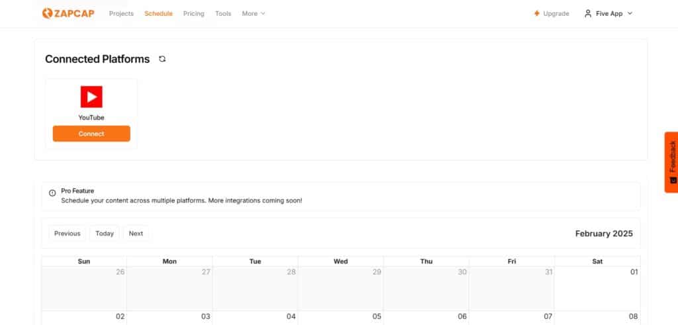The width and height of the screenshot is (678, 325).
Task: Go to the Previous month
Action: tap(67, 234)
